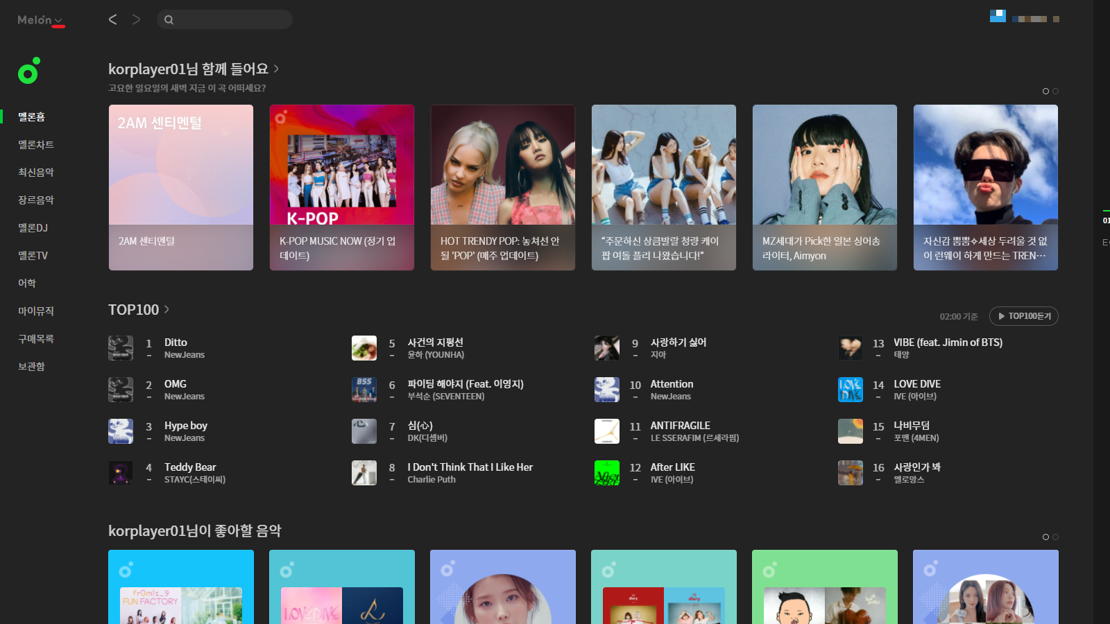This screenshot has height=624, width=1110.
Task: Click 나비무덤 album cover icon
Action: (851, 431)
